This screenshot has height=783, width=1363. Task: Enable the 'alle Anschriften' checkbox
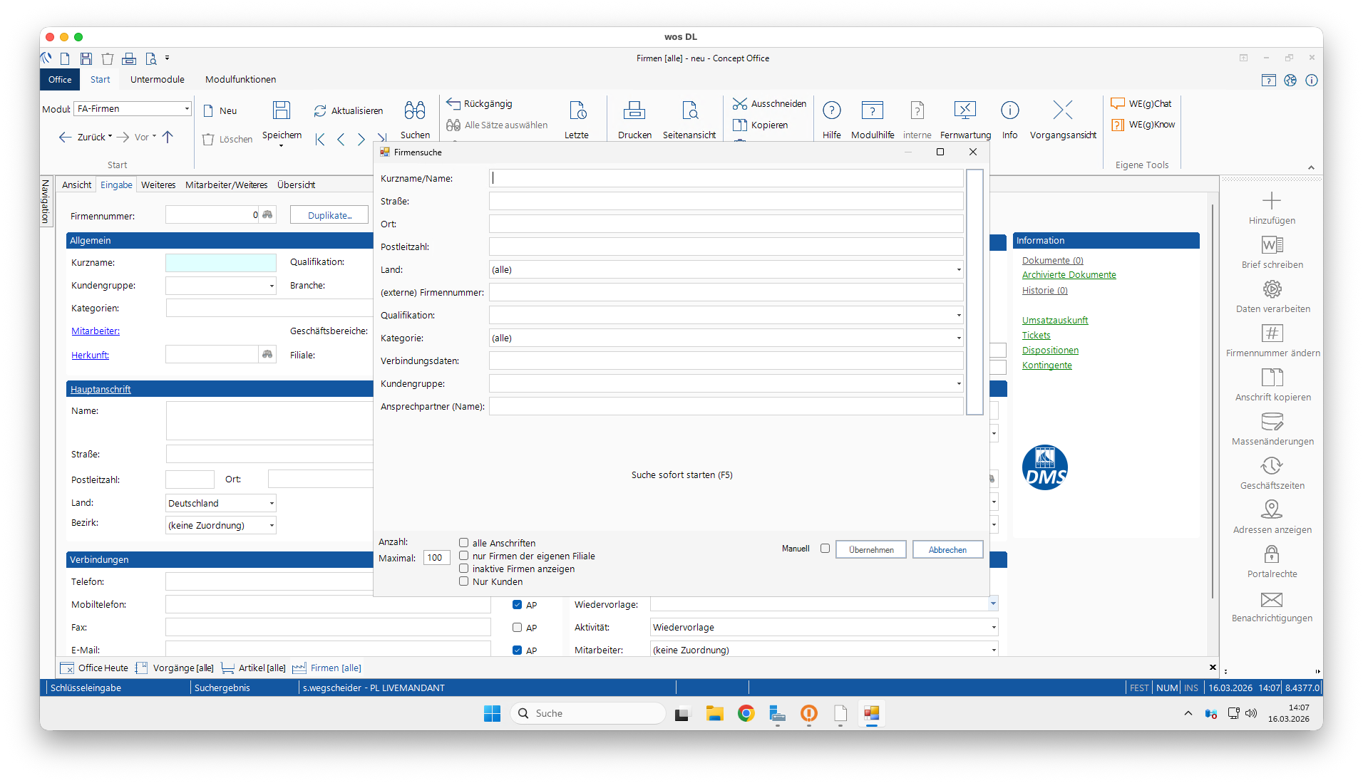click(x=464, y=543)
